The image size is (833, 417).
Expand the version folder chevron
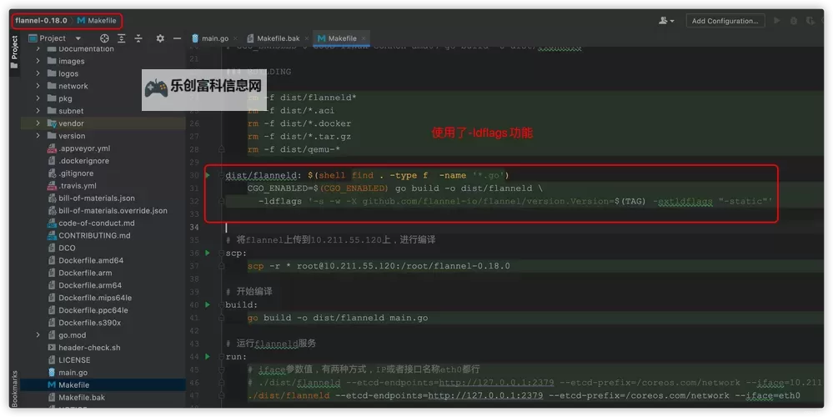tap(38, 135)
